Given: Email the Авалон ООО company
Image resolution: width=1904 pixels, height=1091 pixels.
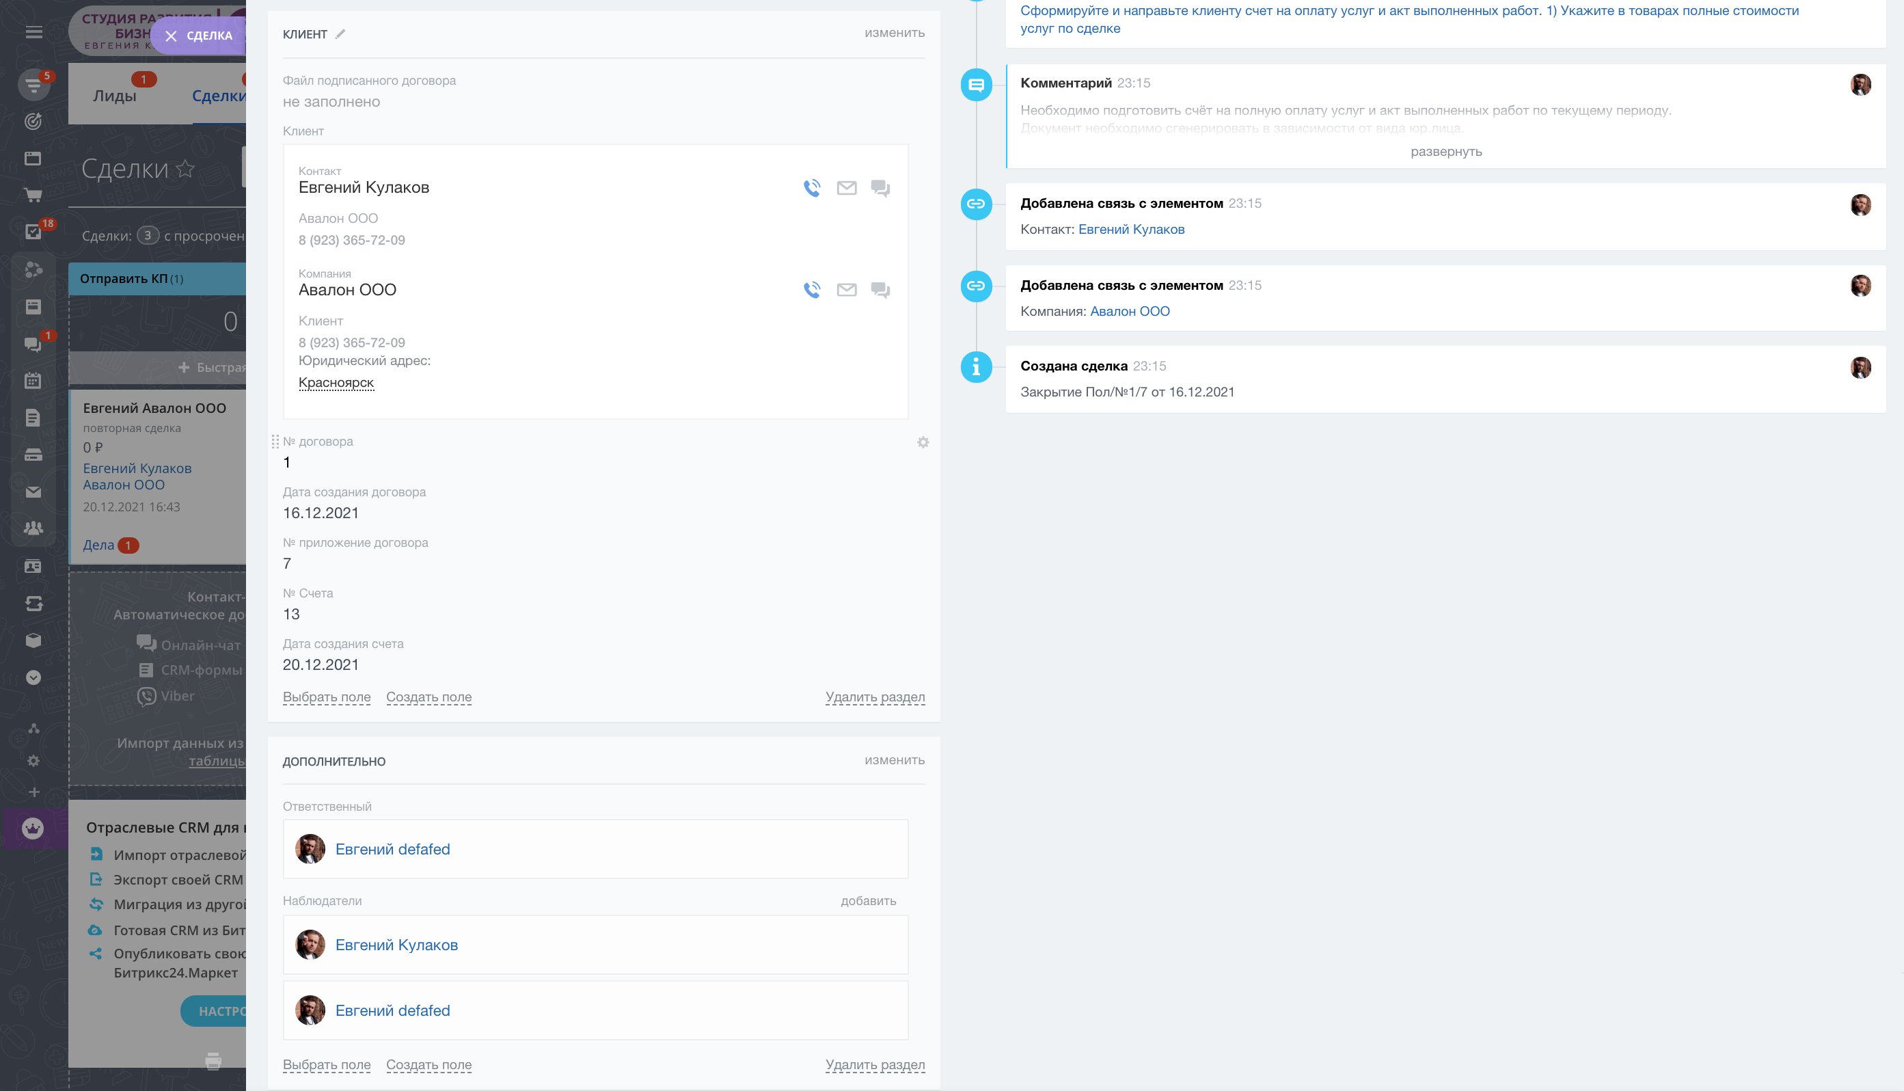Looking at the screenshot, I should click(846, 290).
